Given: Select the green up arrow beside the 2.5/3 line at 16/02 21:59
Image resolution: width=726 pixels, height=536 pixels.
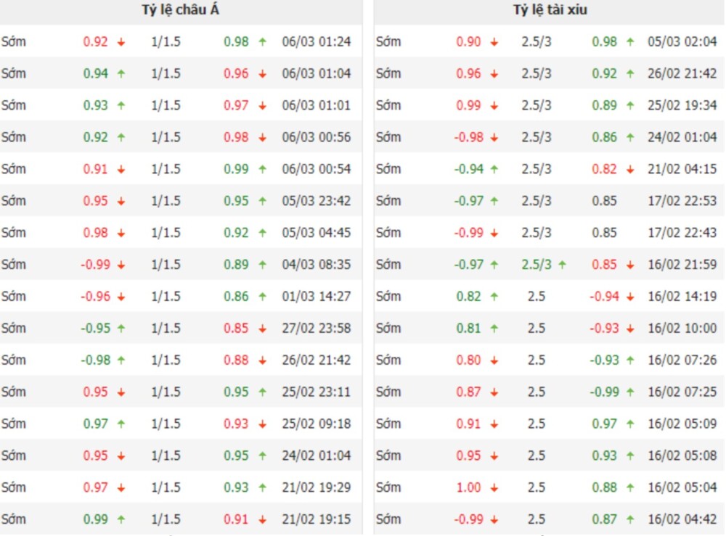Looking at the screenshot, I should (x=562, y=265).
